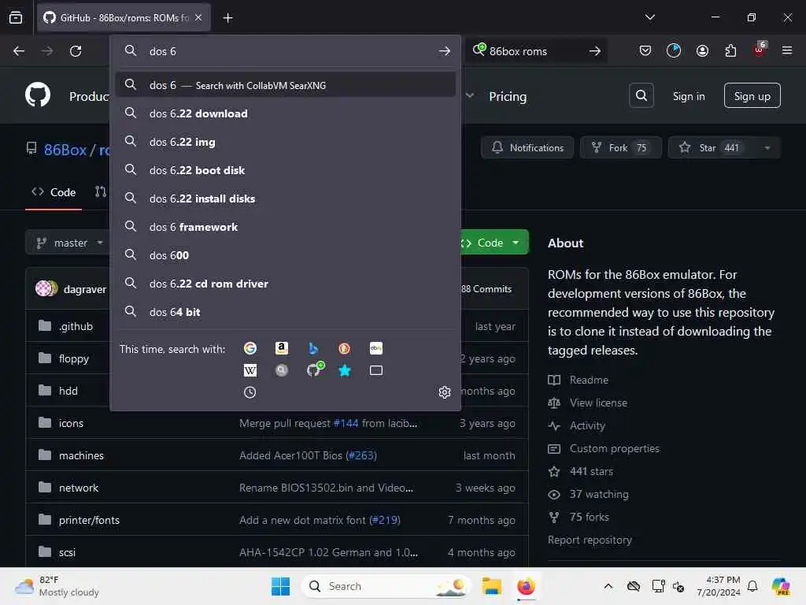Search this time with Google icon
The width and height of the screenshot is (806, 605).
coord(250,348)
